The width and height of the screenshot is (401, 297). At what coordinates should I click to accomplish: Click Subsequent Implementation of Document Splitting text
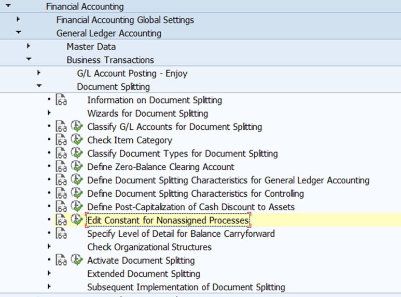coord(186,287)
